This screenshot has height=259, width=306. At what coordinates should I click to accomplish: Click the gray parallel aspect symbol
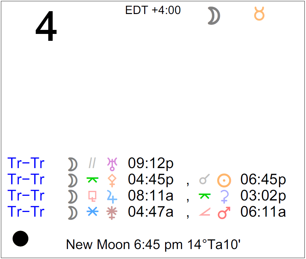(92, 163)
